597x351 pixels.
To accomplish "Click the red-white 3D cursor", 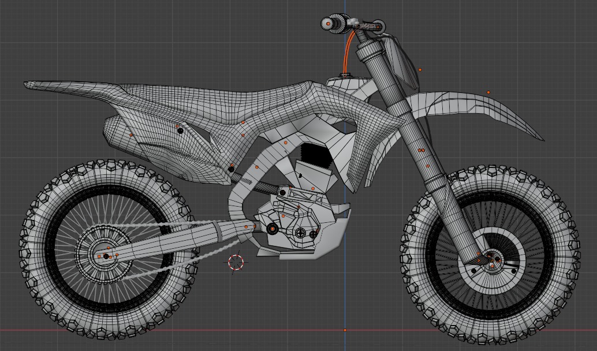I will pos(236,262).
